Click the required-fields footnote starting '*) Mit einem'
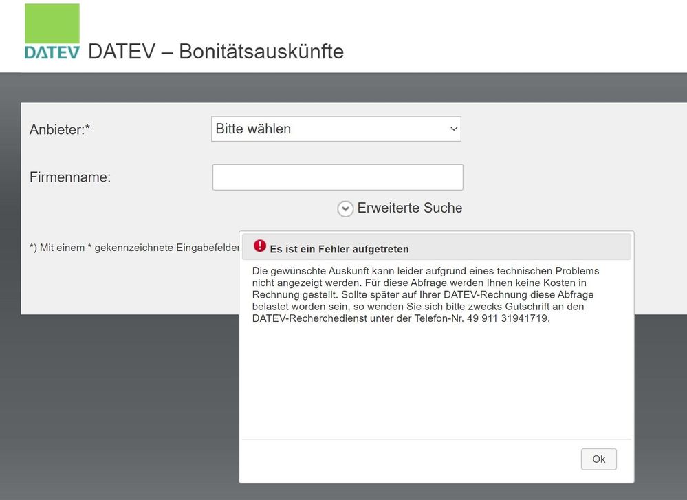The height and width of the screenshot is (500, 687). (x=135, y=248)
